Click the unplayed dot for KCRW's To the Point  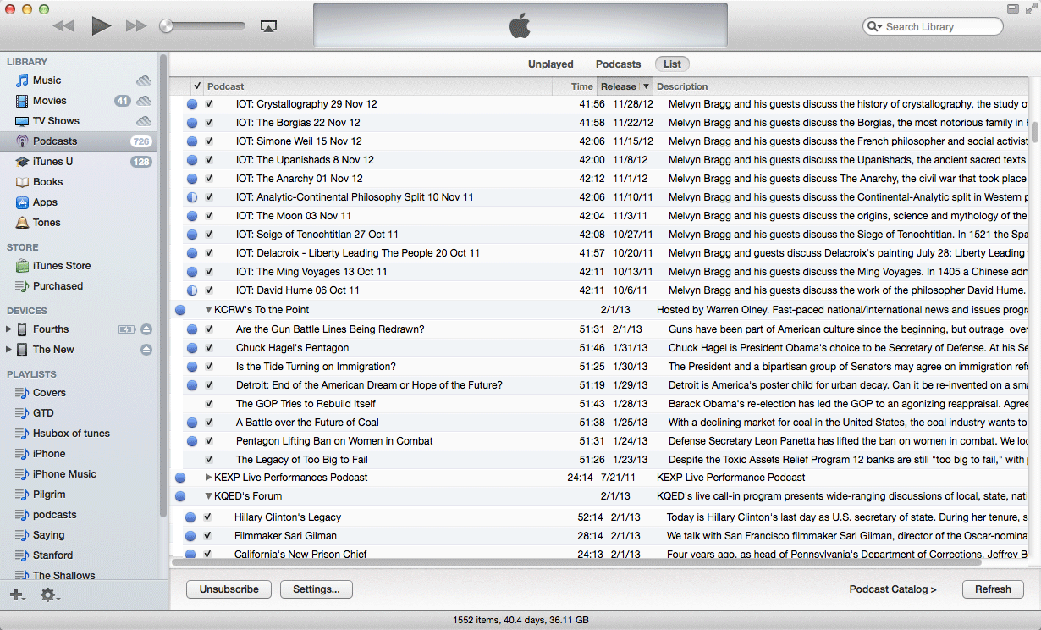click(x=180, y=310)
